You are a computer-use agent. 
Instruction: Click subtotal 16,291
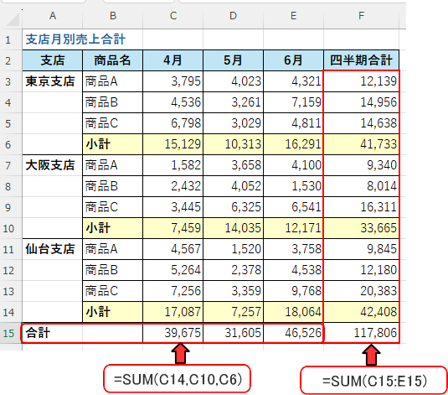(x=293, y=144)
